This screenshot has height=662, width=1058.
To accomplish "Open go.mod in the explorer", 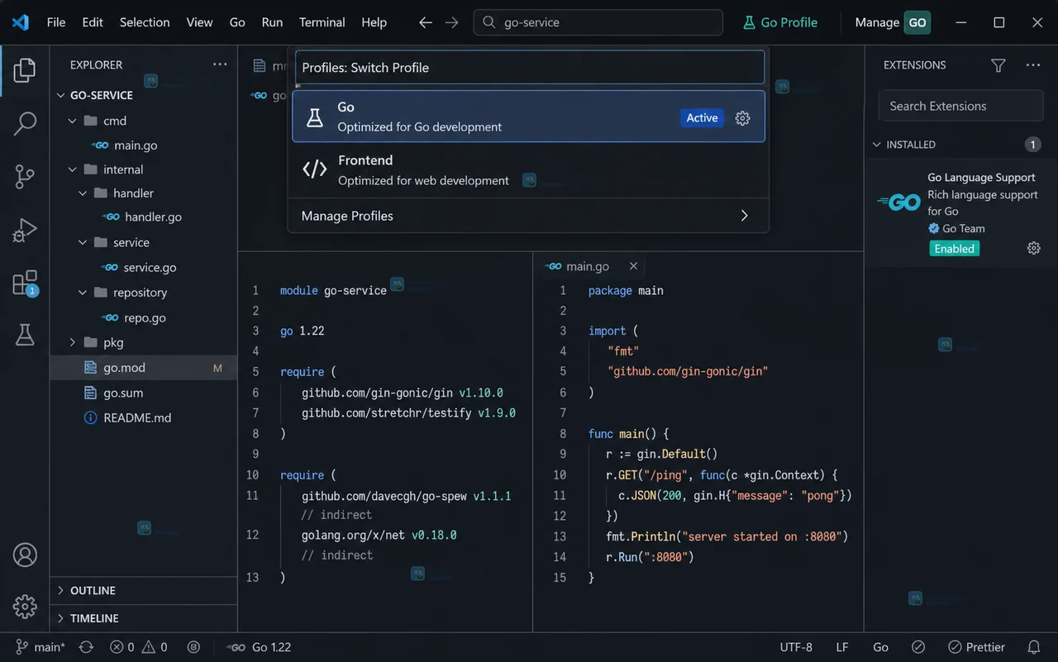I will [x=144, y=368].
